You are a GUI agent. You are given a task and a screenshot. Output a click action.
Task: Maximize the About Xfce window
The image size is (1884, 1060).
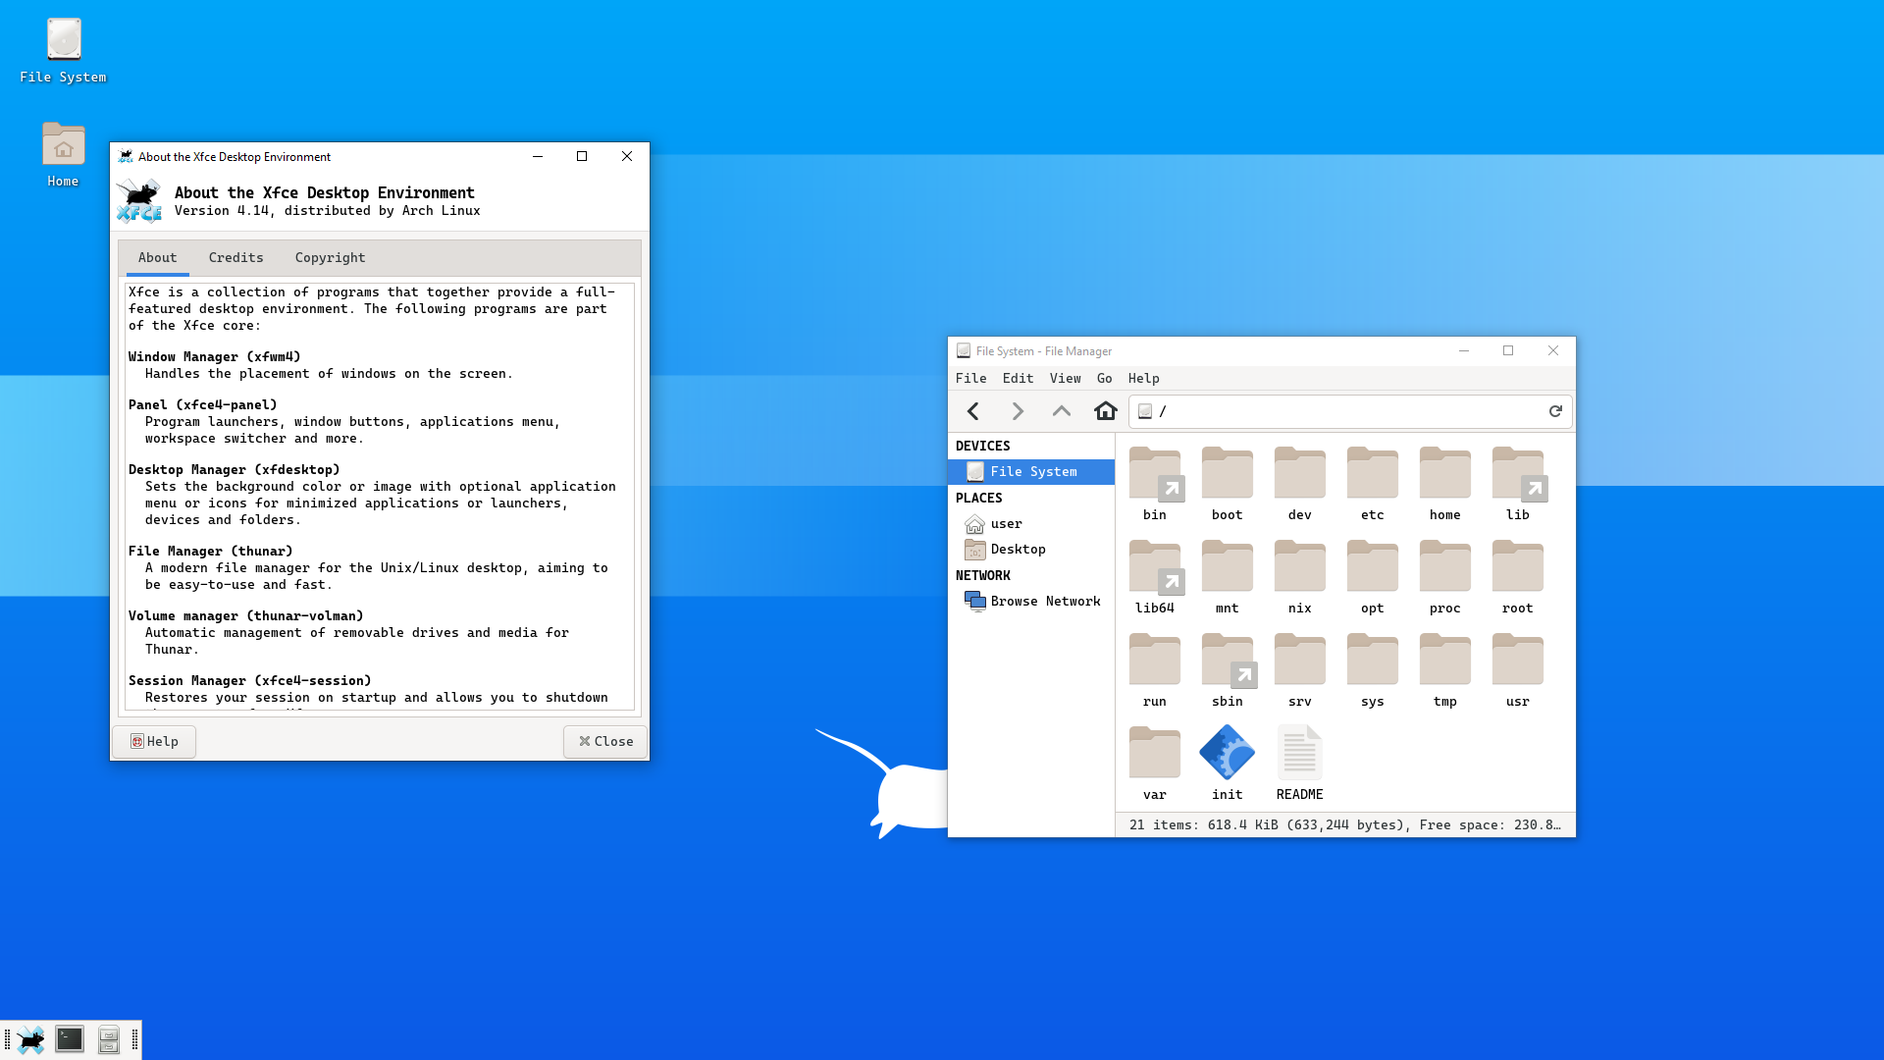click(582, 157)
